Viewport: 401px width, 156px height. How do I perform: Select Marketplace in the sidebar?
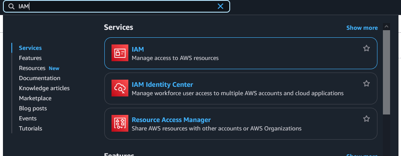[35, 98]
